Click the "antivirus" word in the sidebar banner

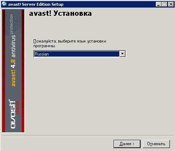(x=13, y=46)
